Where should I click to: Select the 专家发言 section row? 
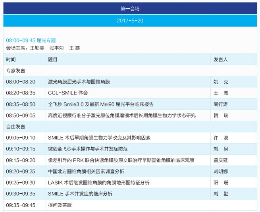pyautogui.click(x=16, y=71)
